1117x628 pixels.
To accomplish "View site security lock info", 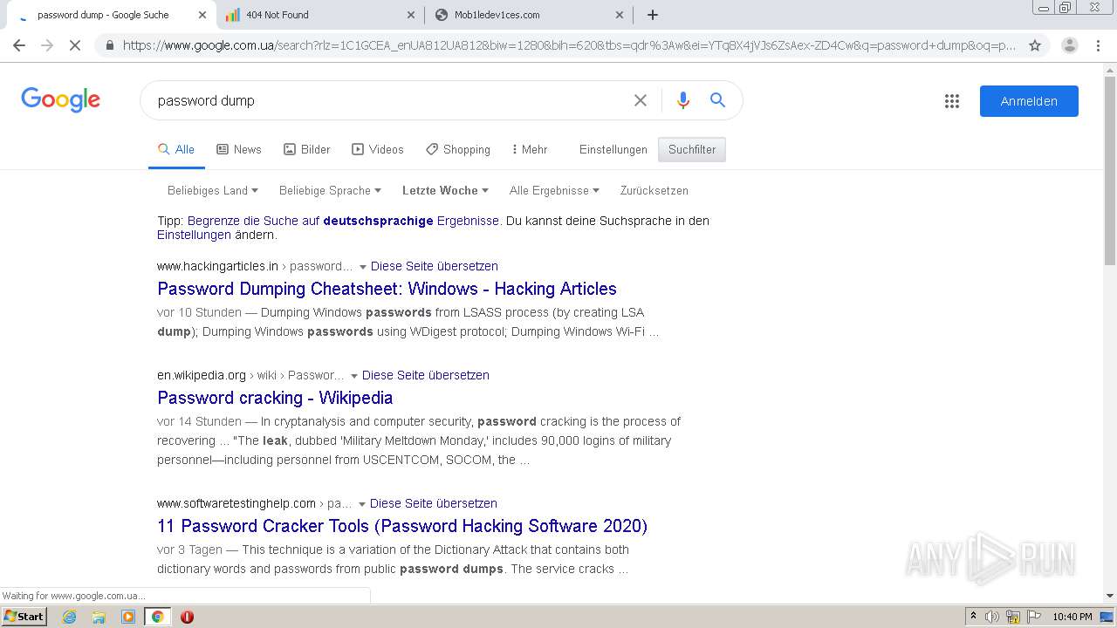I will click(109, 45).
